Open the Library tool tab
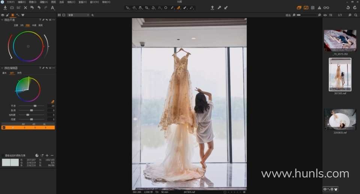360x194 pixels. tap(3, 15)
